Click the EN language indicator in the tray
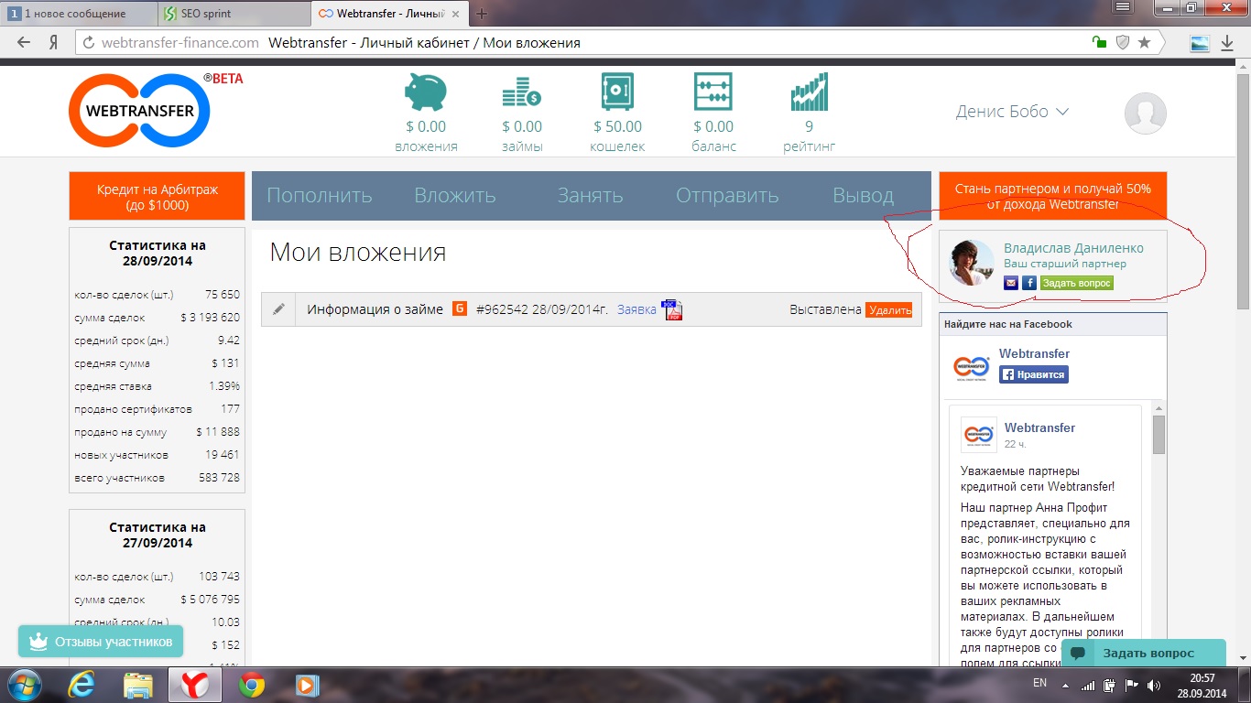The height and width of the screenshot is (703, 1251). coord(1039,683)
